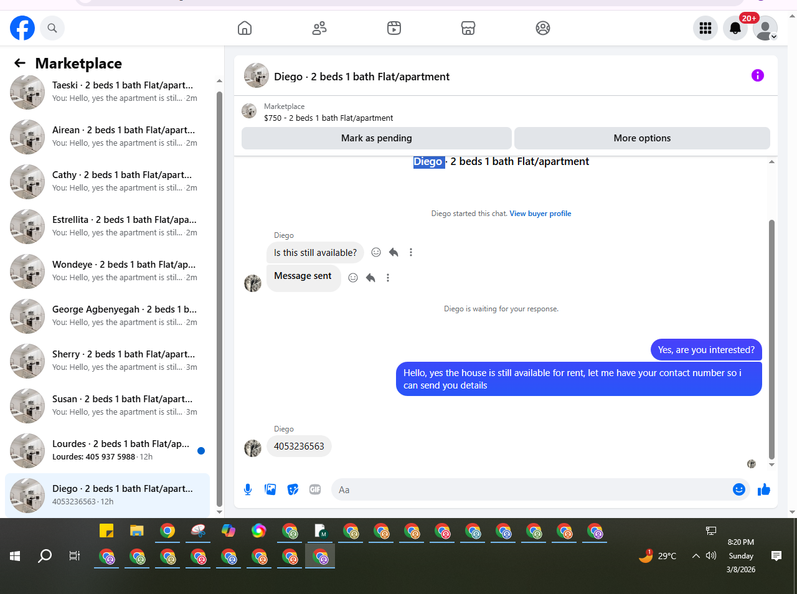Open the volume control in tray

[711, 556]
